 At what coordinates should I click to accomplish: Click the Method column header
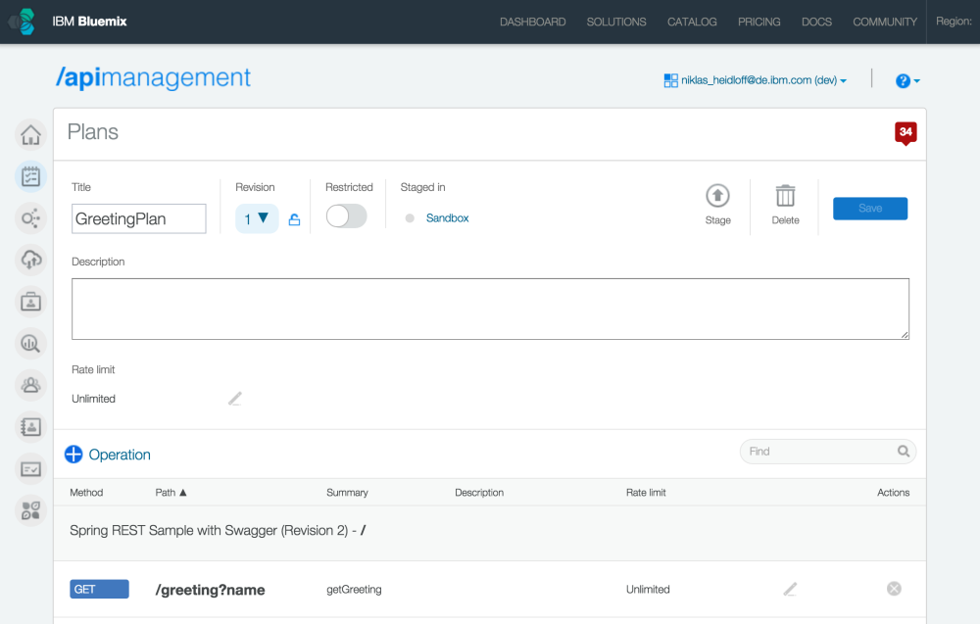(86, 492)
